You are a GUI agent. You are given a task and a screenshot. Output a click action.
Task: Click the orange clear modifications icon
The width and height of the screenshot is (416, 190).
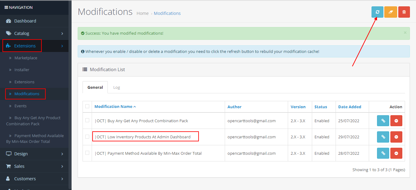[x=391, y=12]
